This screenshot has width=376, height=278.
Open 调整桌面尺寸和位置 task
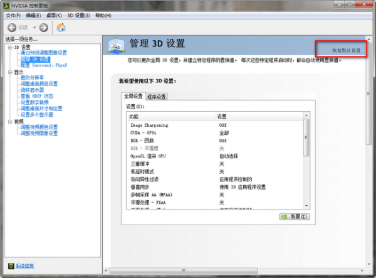tap(41, 109)
